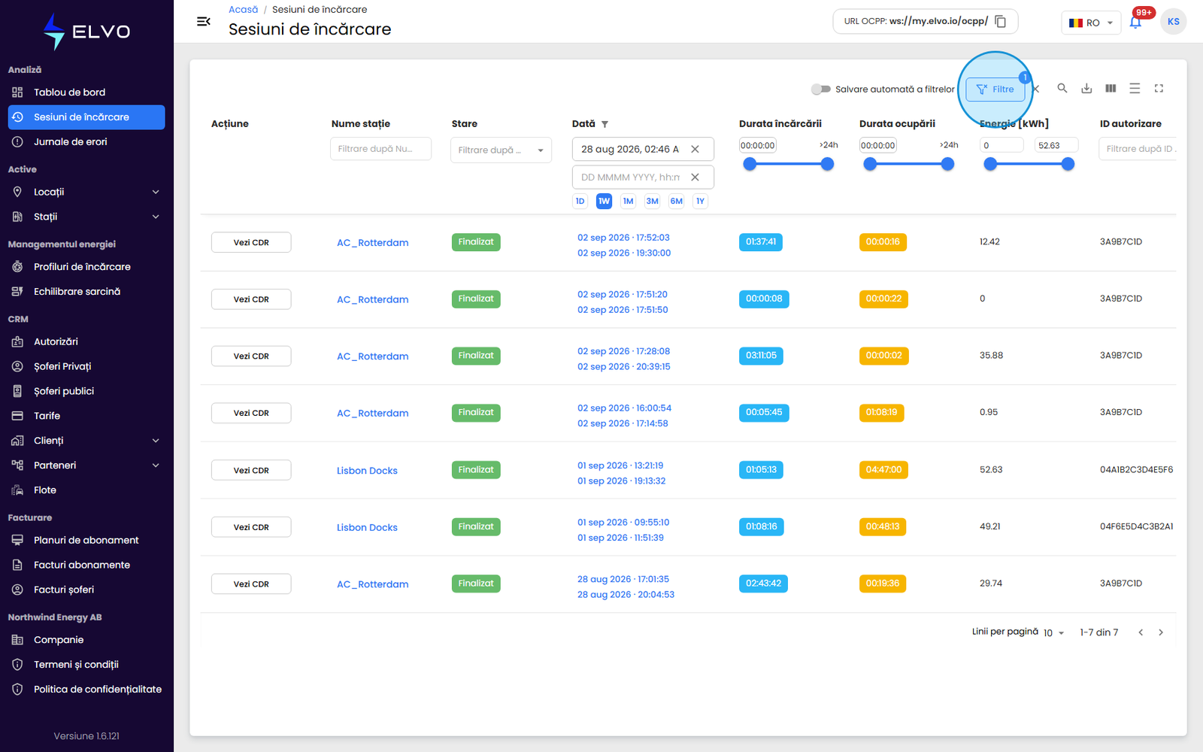This screenshot has width=1203, height=752.
Task: Select the 3M date range chip
Action: click(x=652, y=201)
